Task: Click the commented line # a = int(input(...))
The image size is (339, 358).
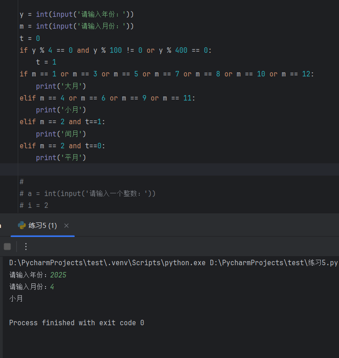Action: [x=87, y=194]
